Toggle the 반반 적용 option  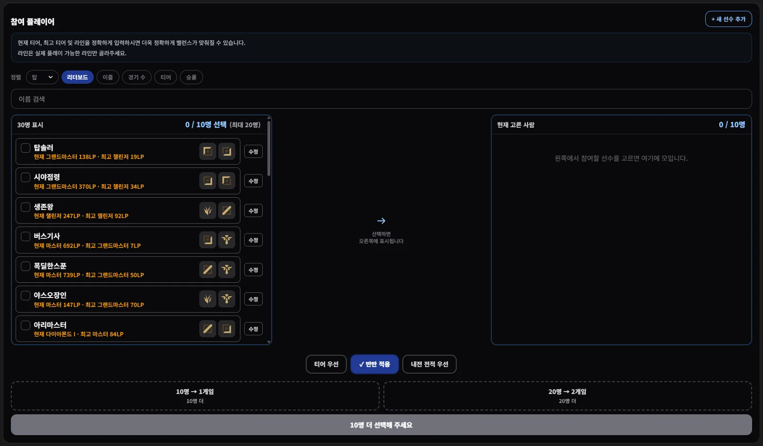pyautogui.click(x=374, y=364)
